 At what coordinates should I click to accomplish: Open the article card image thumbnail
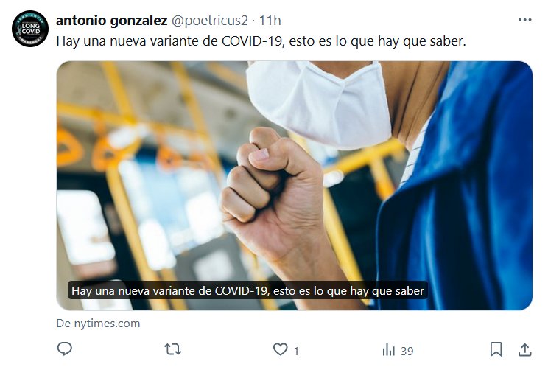pos(295,186)
